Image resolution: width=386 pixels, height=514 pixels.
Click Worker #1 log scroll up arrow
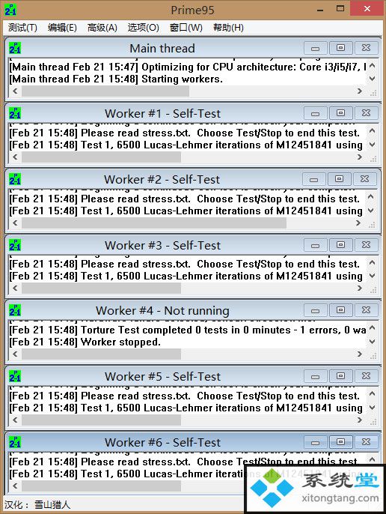[x=372, y=131]
